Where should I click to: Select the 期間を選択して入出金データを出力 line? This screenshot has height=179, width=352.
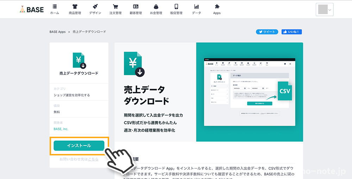pyautogui.click(x=153, y=115)
